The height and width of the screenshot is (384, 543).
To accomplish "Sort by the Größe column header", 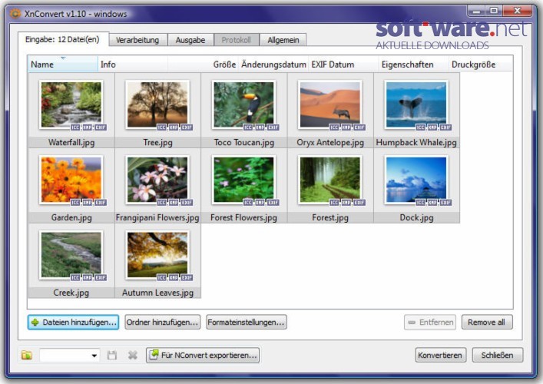I will pos(203,65).
